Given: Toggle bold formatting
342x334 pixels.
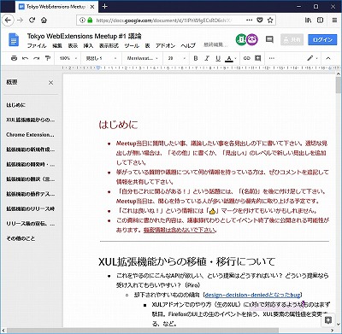Looking at the screenshot, I should pyautogui.click(x=196, y=58).
